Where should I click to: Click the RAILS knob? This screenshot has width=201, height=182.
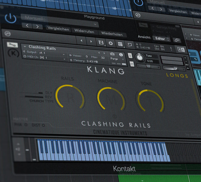[70, 97]
